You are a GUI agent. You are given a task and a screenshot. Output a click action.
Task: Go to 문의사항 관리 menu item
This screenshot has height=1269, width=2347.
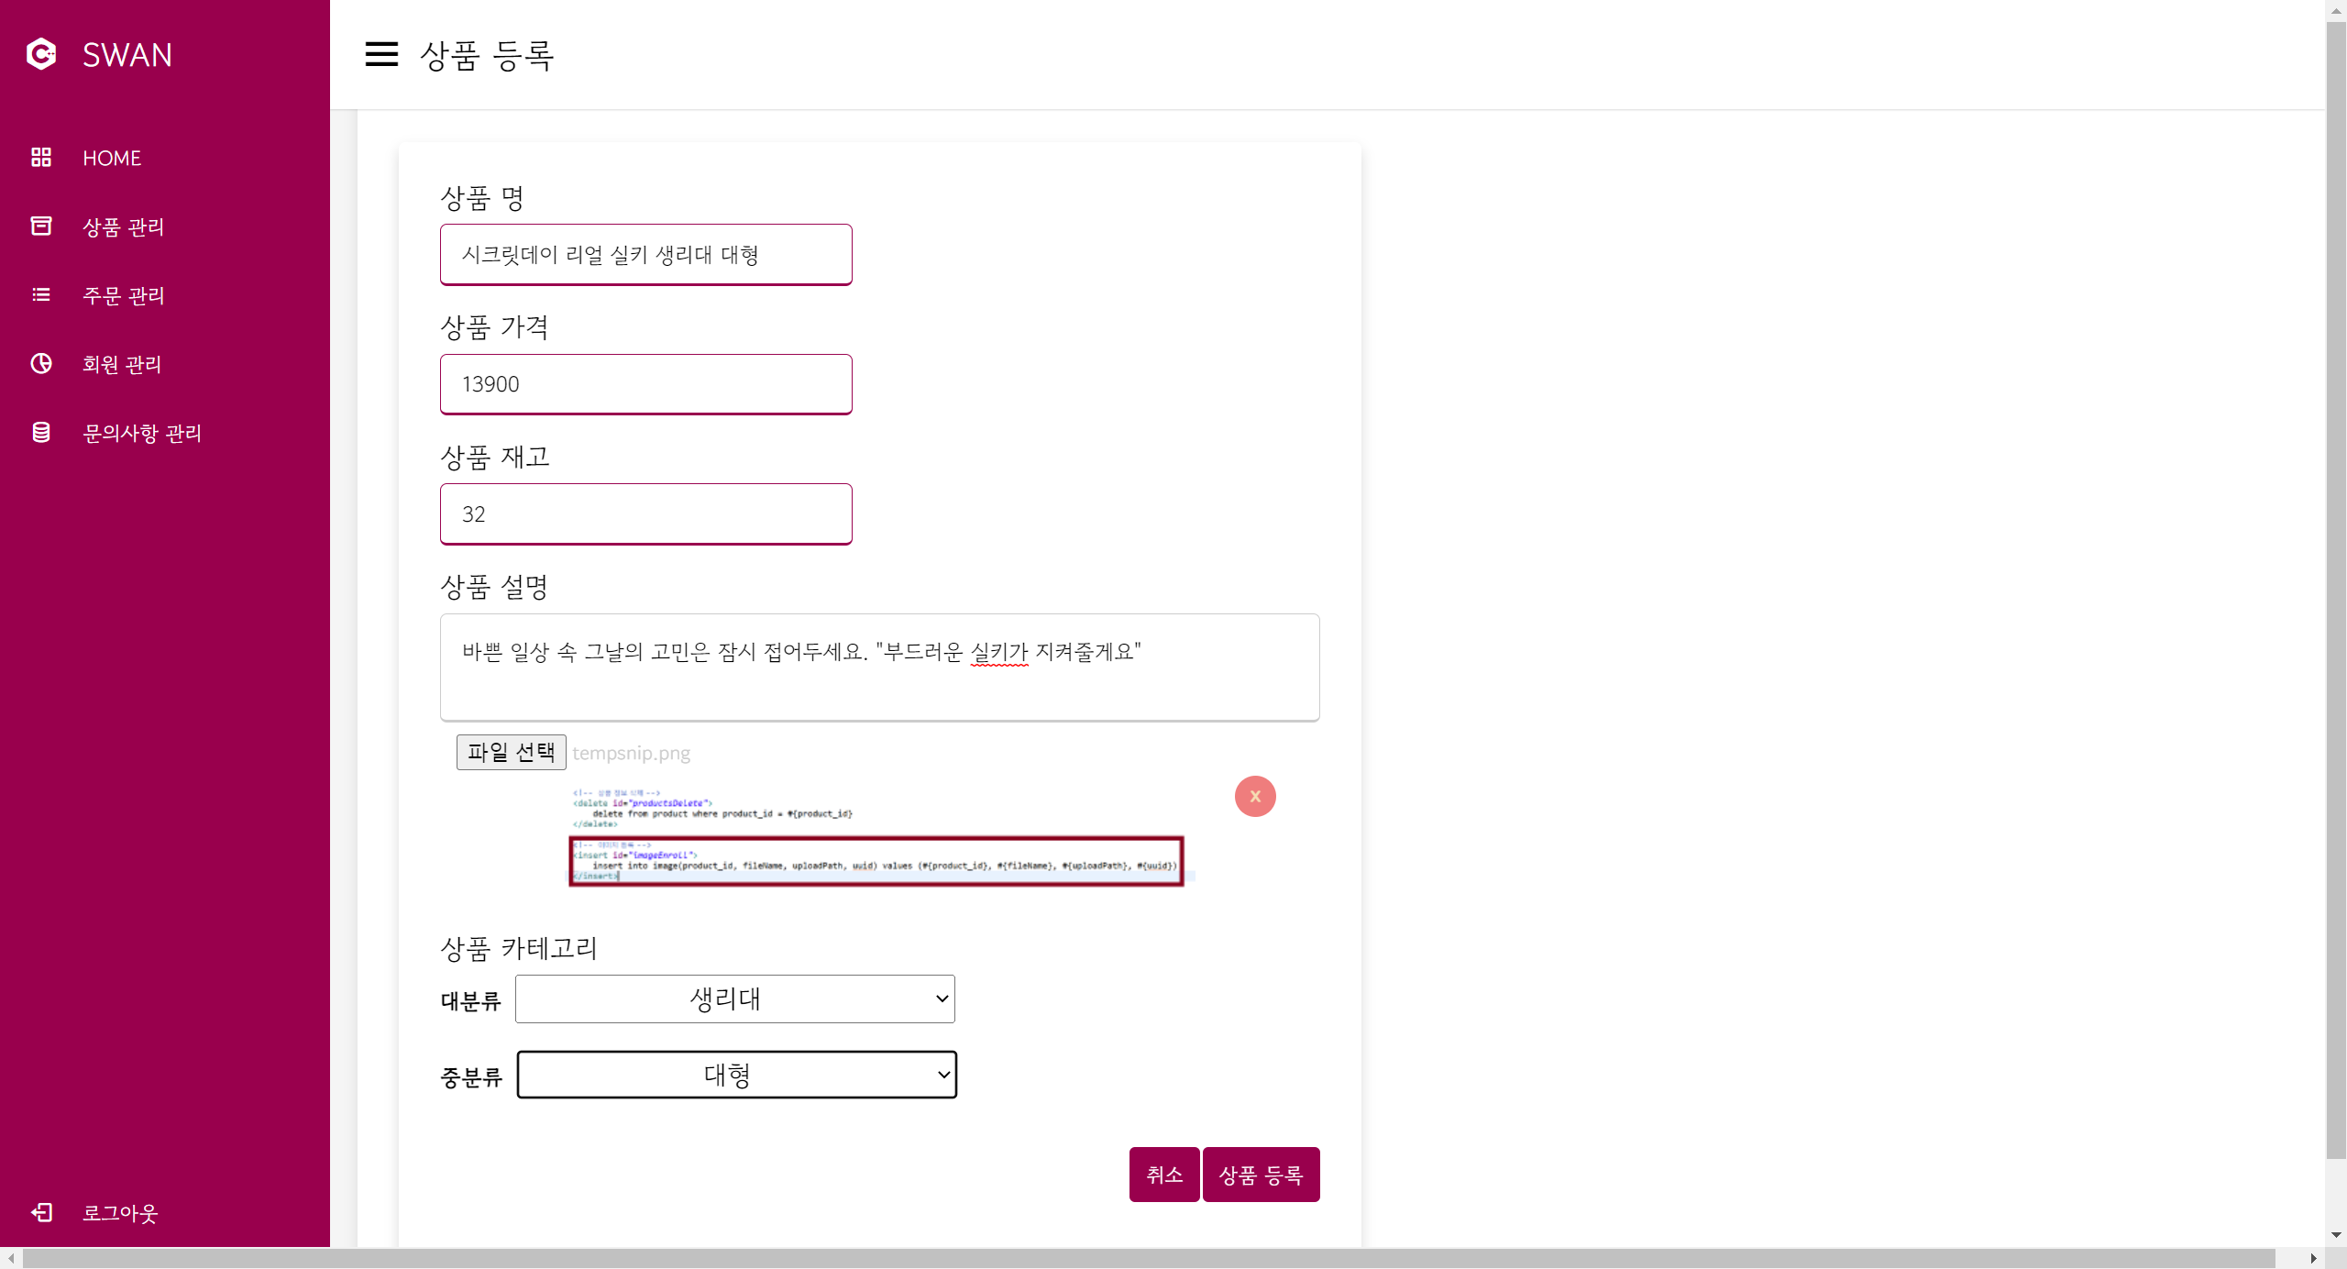[x=142, y=433]
